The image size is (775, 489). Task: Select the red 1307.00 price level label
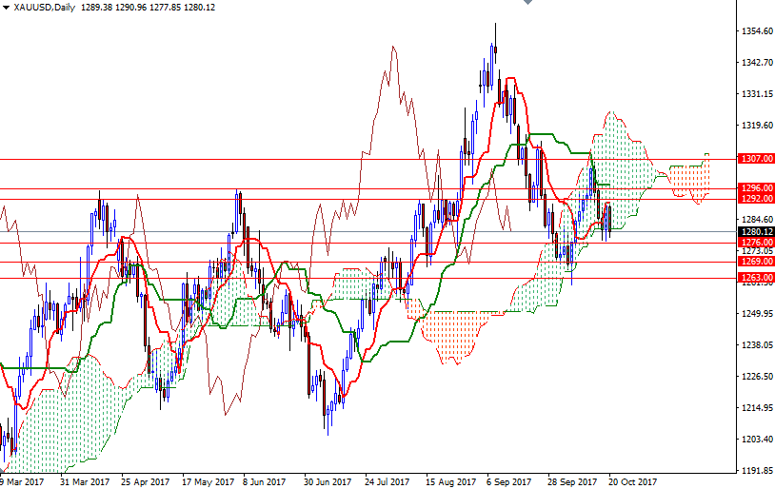[x=756, y=159]
